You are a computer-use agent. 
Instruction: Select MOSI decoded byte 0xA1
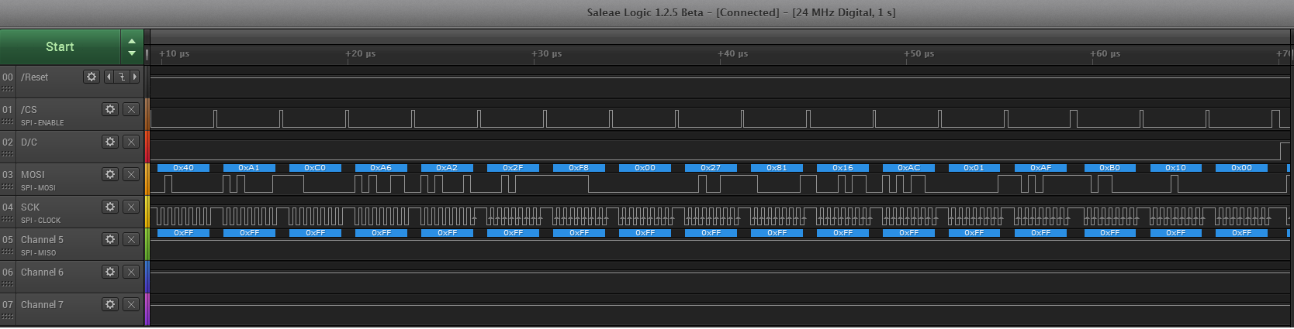tap(249, 168)
